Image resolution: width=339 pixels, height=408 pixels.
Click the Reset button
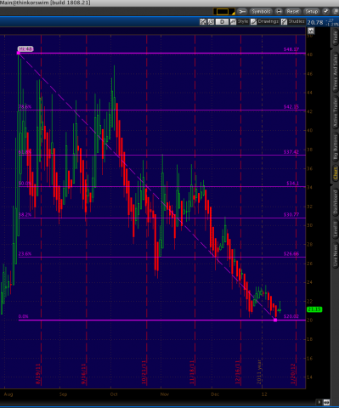pyautogui.click(x=292, y=11)
